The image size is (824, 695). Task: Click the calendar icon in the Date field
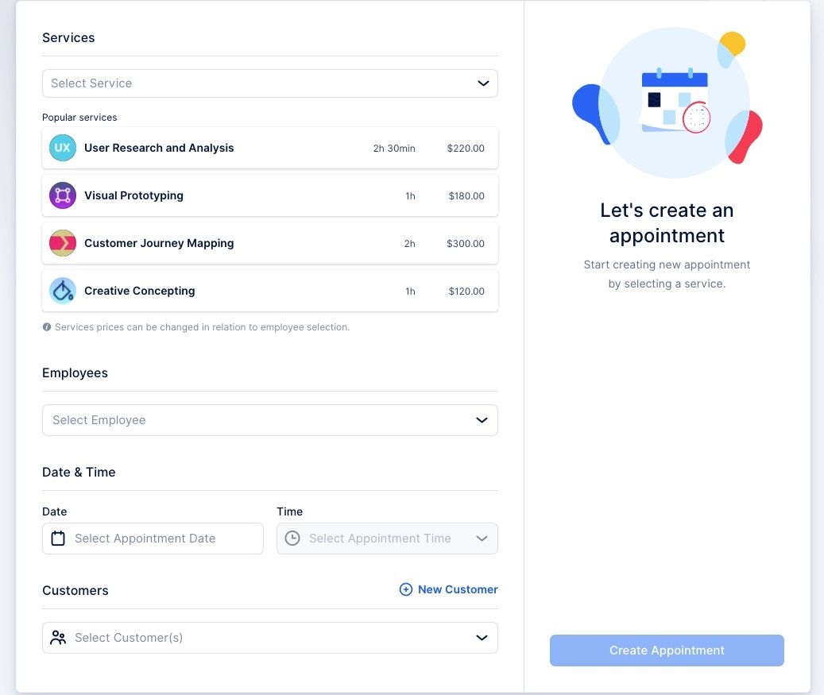tap(57, 538)
